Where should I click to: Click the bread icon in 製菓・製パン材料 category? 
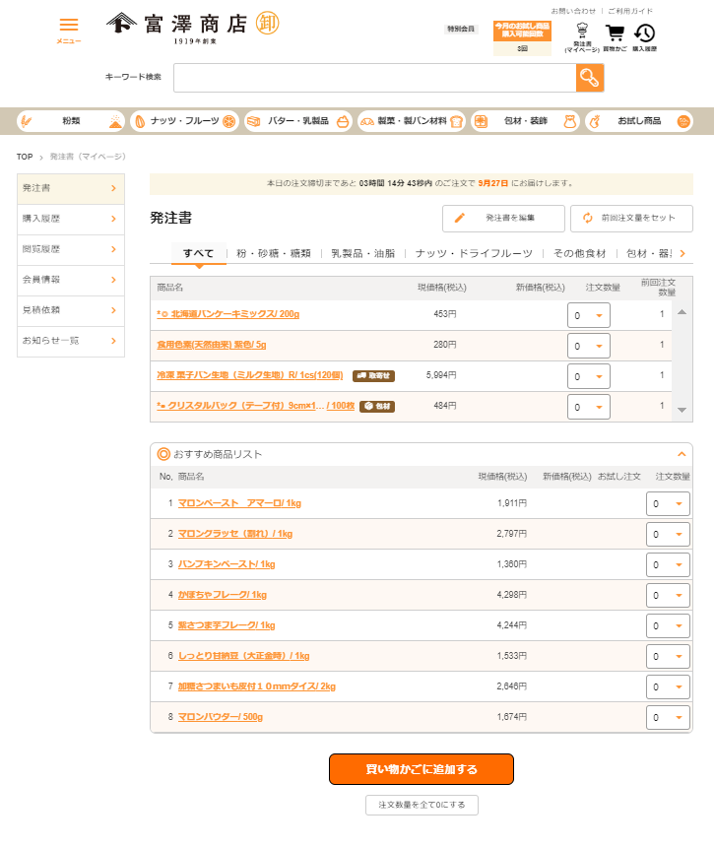click(457, 122)
